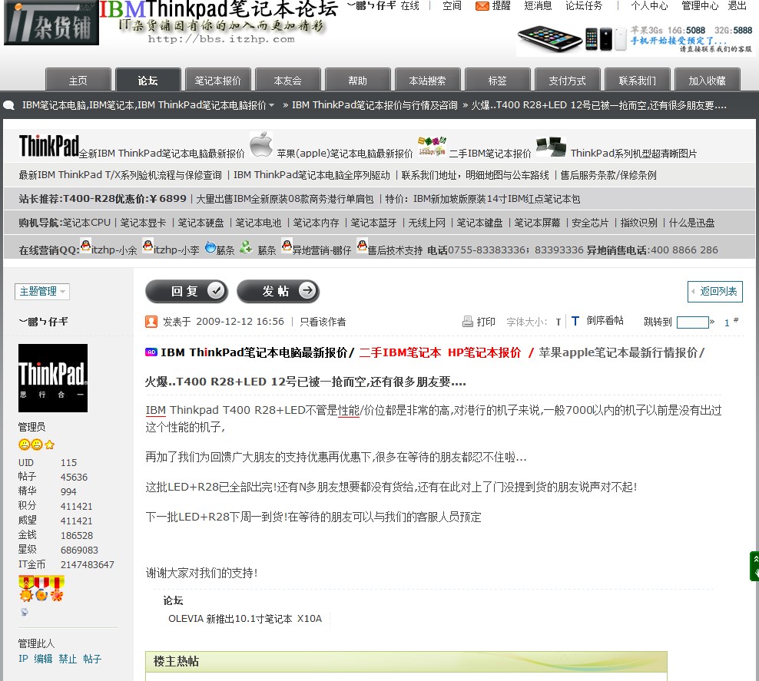759x681 pixels.
Task: Click the author's ThinkPad avatar
Action: point(53,379)
